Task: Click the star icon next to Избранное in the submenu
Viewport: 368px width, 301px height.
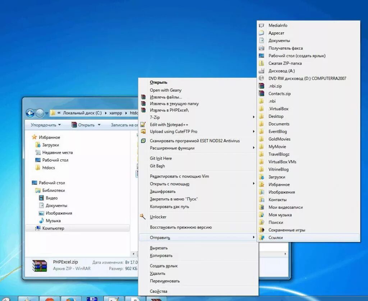Action: coord(262,185)
